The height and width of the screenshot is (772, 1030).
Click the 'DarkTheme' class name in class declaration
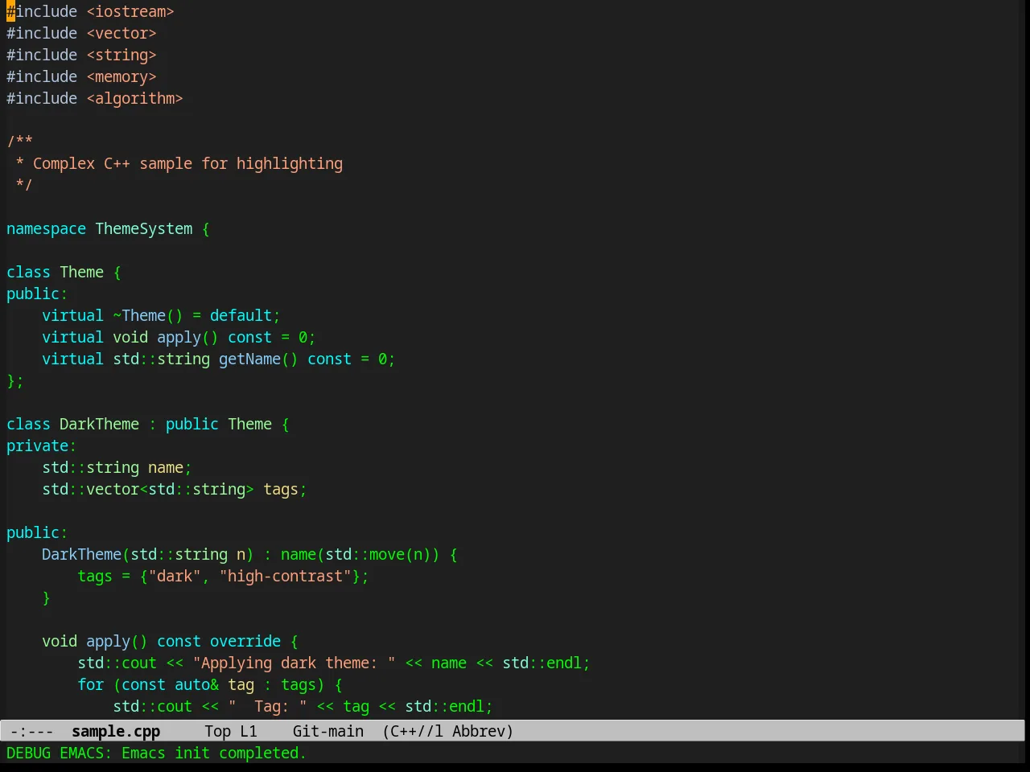tap(99, 424)
